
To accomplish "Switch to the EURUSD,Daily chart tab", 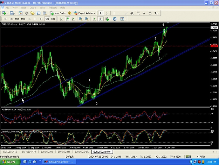I will pyautogui.click(x=82, y=152).
